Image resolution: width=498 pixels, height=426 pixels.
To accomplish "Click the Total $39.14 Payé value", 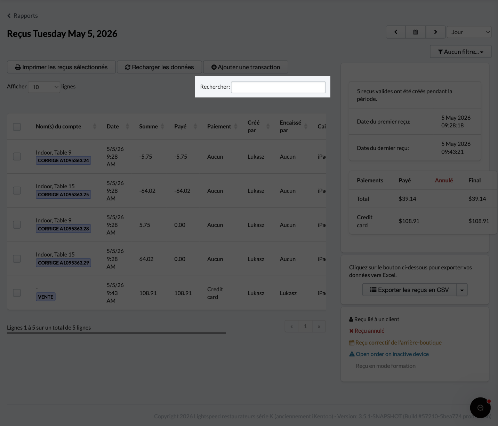I will (407, 199).
